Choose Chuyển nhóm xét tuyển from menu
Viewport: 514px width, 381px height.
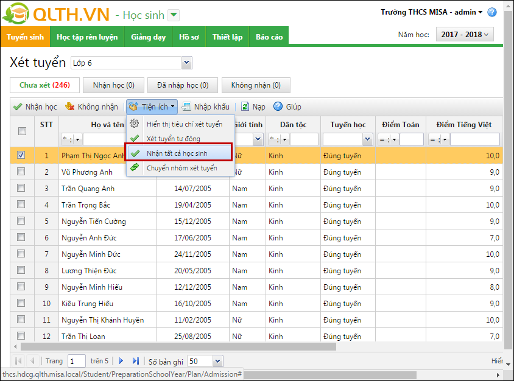[x=181, y=168]
